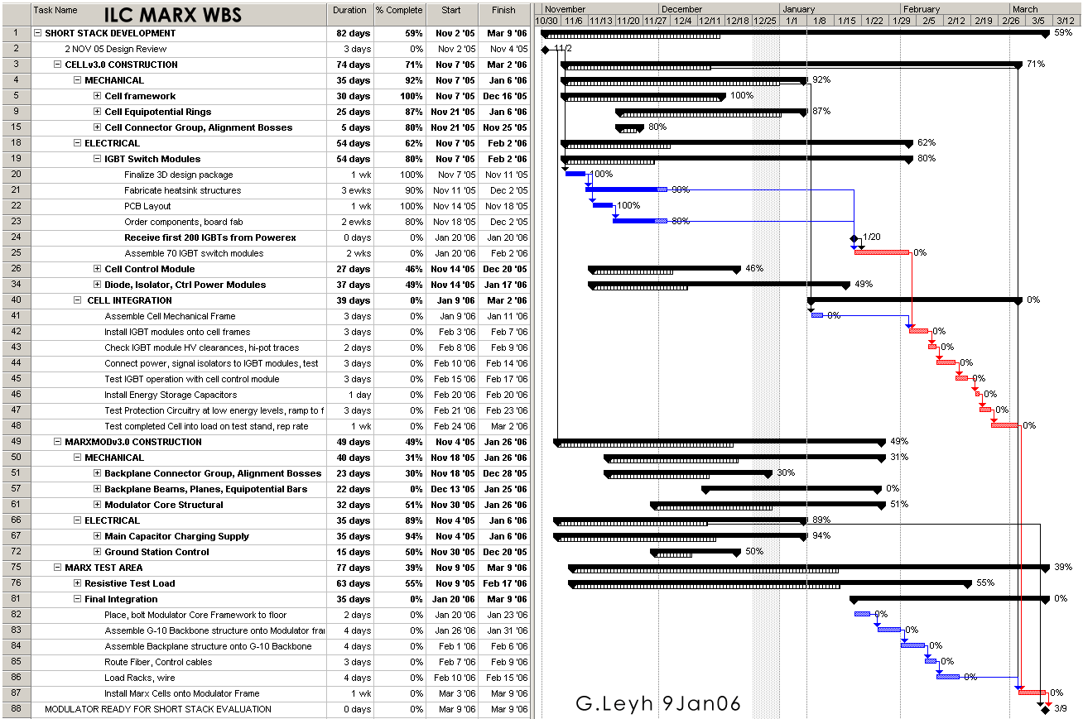Expand the Cell framework task group
This screenshot has height=719, width=1083.
[x=98, y=97]
